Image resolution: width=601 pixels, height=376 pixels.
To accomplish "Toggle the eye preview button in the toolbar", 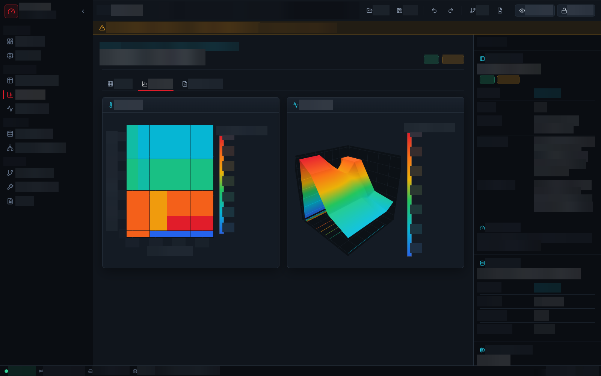I will click(x=535, y=11).
